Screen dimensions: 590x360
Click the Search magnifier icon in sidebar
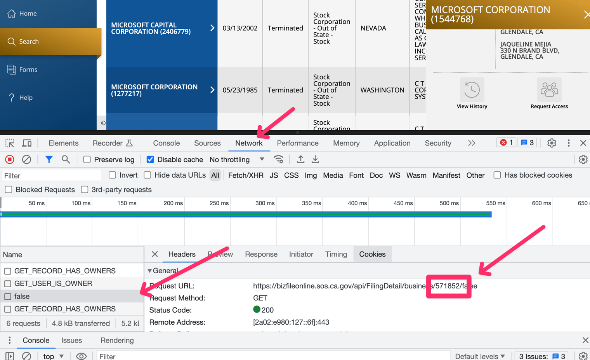(x=12, y=42)
